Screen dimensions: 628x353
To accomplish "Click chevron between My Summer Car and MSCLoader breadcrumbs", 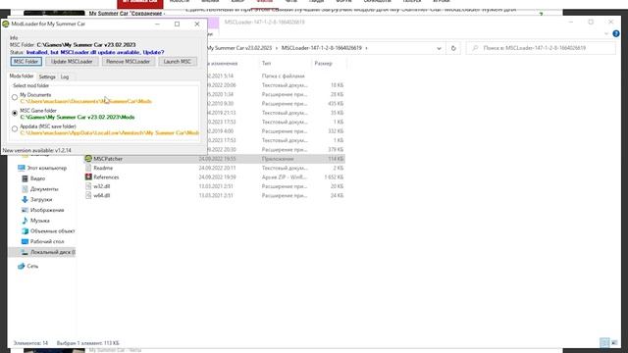I will [x=277, y=48].
